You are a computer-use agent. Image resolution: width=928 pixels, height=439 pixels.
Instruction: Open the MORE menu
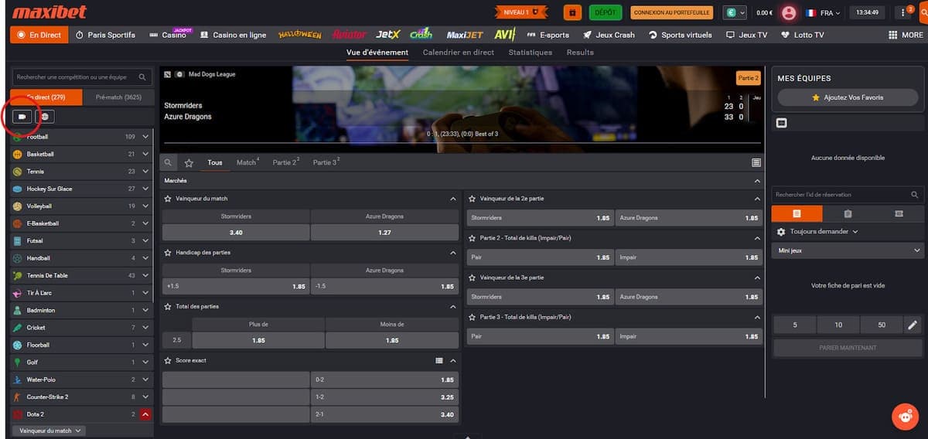pyautogui.click(x=906, y=35)
